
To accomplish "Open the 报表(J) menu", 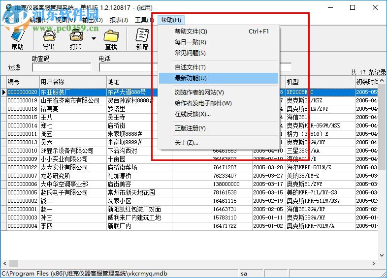I will click(x=119, y=20).
